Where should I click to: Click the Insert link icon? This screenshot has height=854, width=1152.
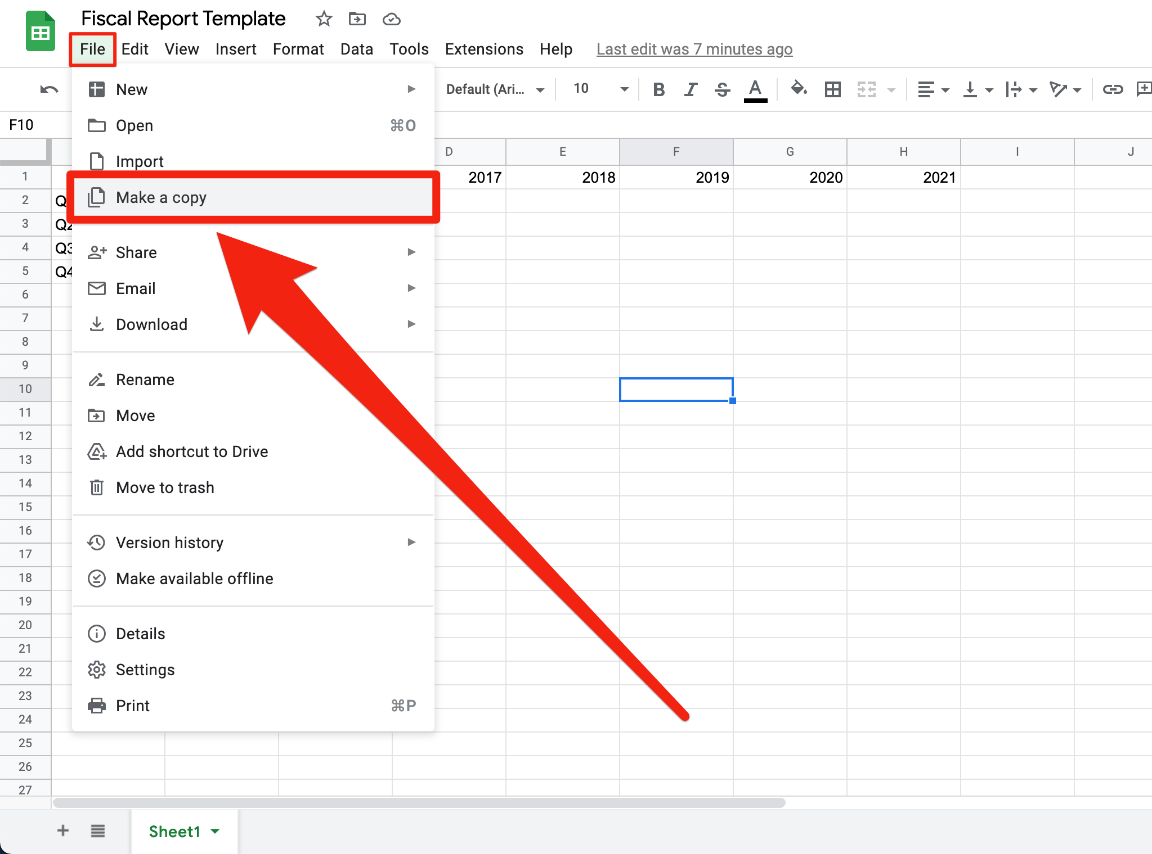[x=1112, y=89]
